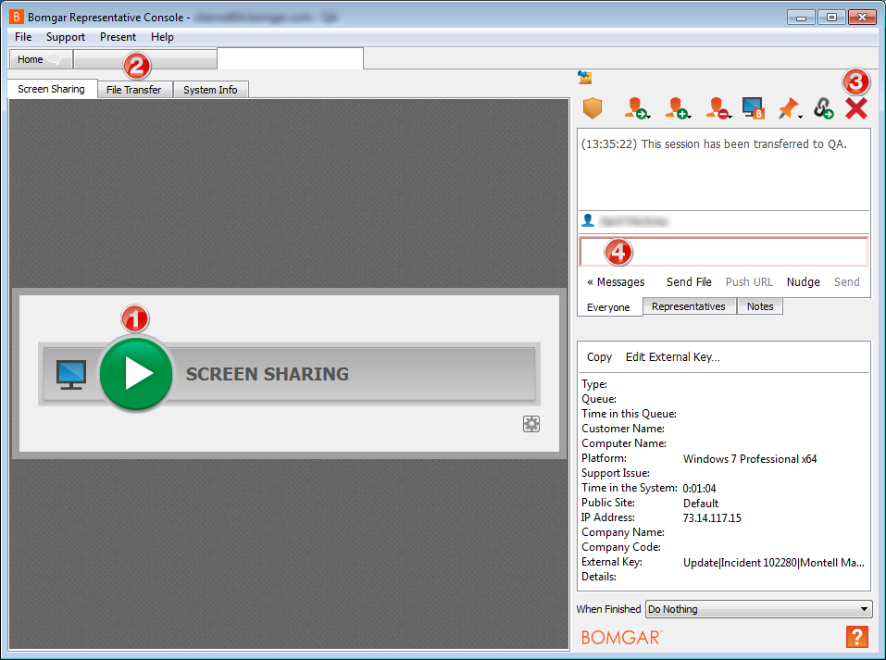This screenshot has height=660, width=886.
Task: Open screen sharing options gear icon
Action: click(x=531, y=424)
